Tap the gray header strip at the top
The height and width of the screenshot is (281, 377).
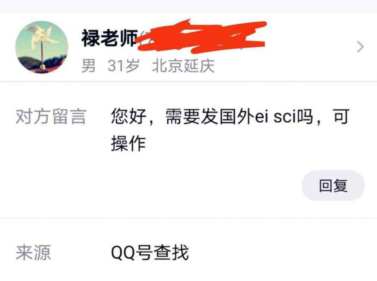(188, 6)
